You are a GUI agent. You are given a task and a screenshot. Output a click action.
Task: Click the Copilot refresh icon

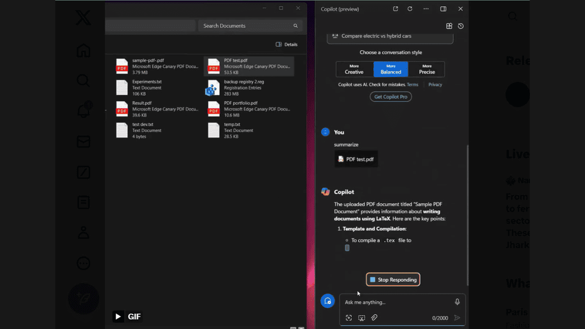[410, 9]
